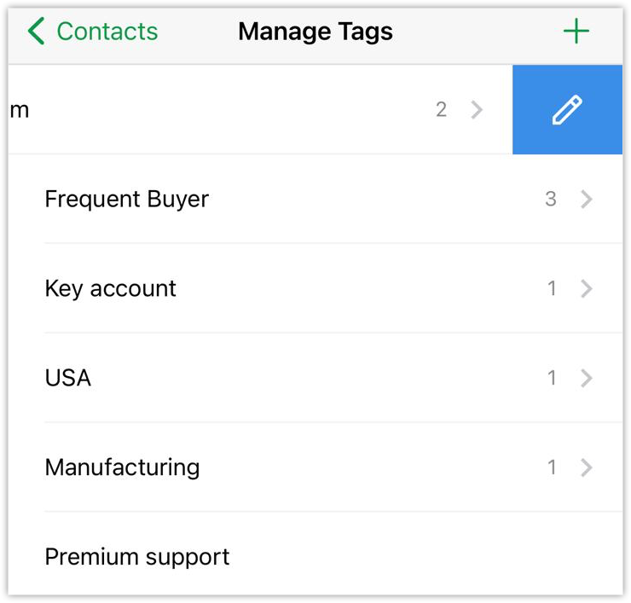The image size is (631, 603).
Task: Click the chevron beside USA
Action: 586,378
